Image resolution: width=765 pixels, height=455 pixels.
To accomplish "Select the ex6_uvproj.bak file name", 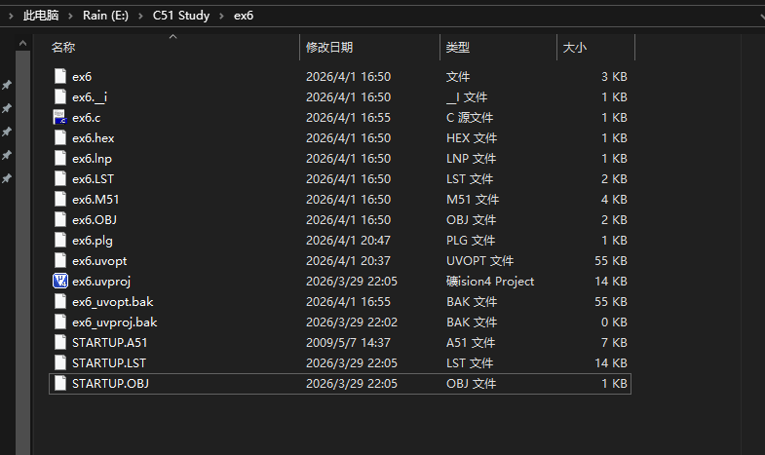I will tap(115, 322).
